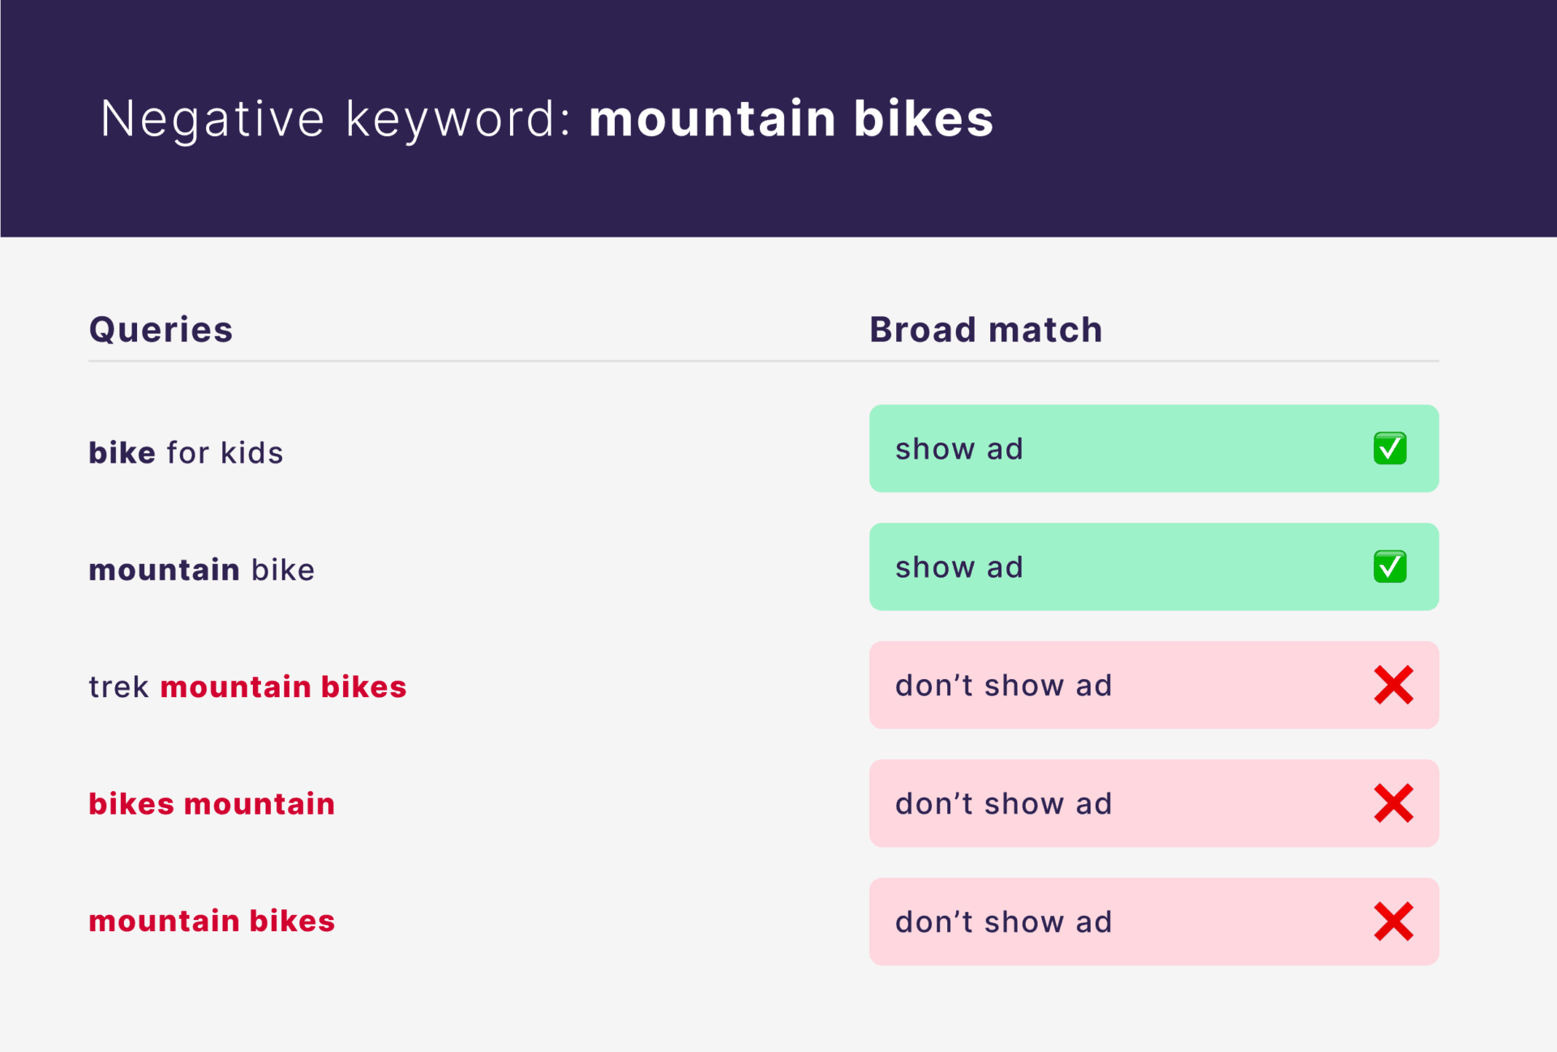
Task: Click "don't show ad" text for trek mountain bikes
Action: pyautogui.click(x=1003, y=686)
